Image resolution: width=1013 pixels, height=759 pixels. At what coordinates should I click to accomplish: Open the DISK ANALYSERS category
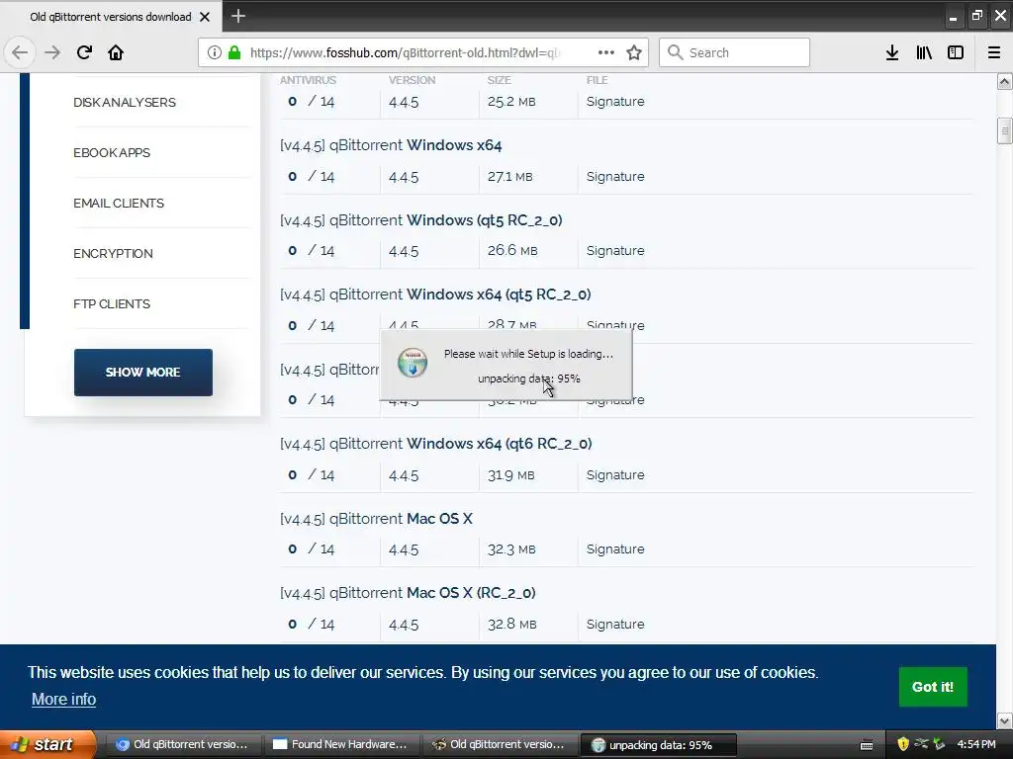click(124, 102)
